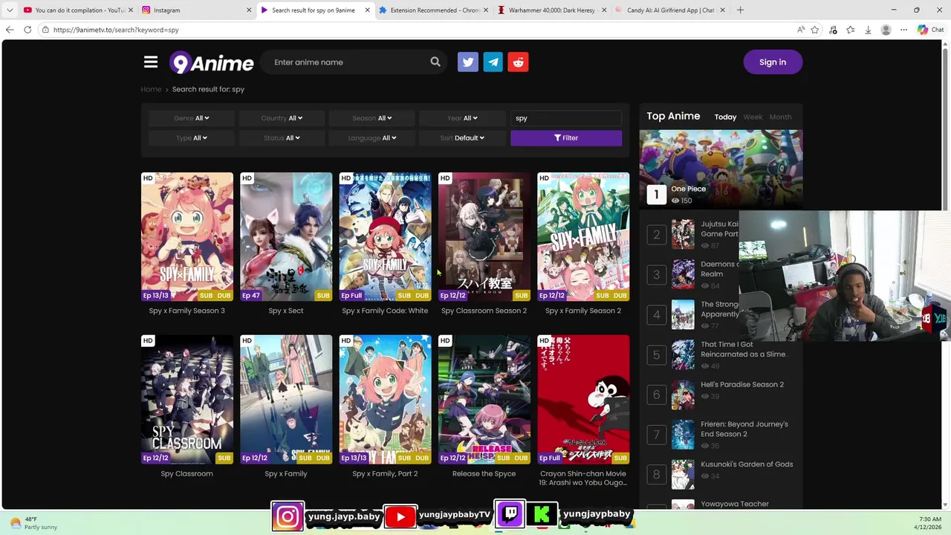Open the Crayon Shin-chan Movie 19 poster
The height and width of the screenshot is (535, 951).
(583, 399)
